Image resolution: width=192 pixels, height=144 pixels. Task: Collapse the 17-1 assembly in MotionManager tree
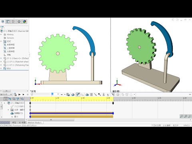4,103
